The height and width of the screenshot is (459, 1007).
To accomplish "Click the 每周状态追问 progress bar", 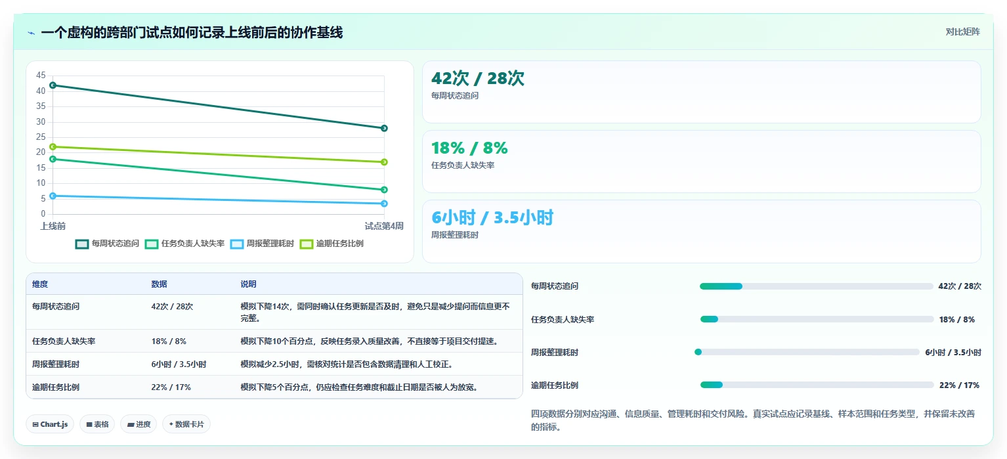I will [816, 286].
